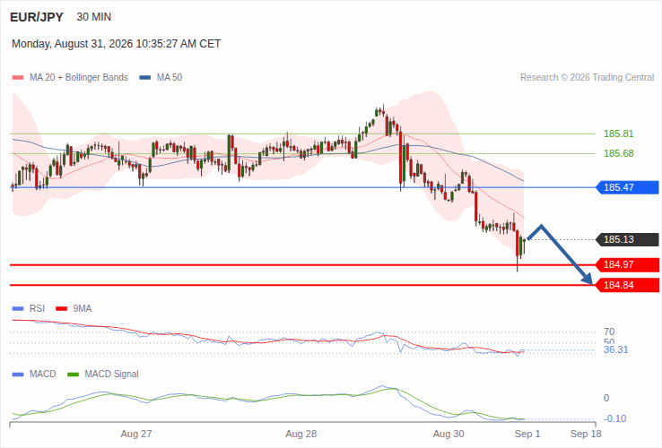
Task: Click the MA 50 legend color swatch
Action: coord(145,78)
